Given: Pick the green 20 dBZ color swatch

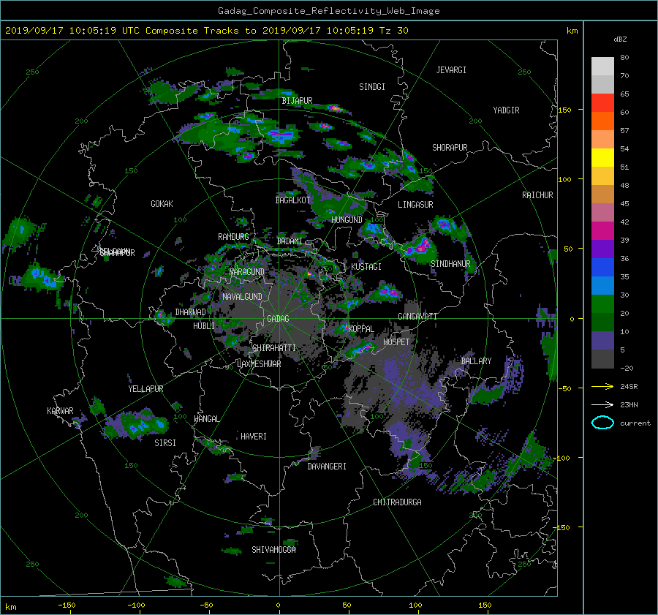Looking at the screenshot, I should tap(602, 303).
